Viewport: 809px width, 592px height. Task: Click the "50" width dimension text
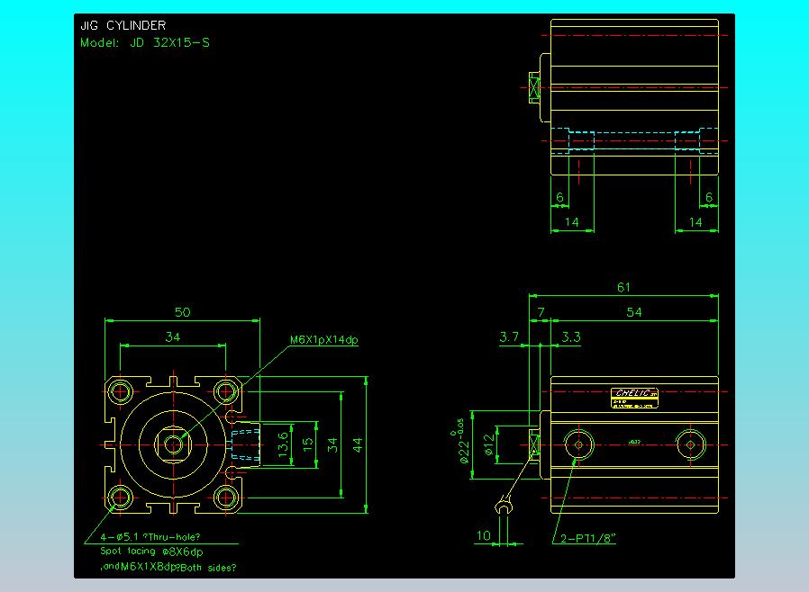tap(182, 312)
